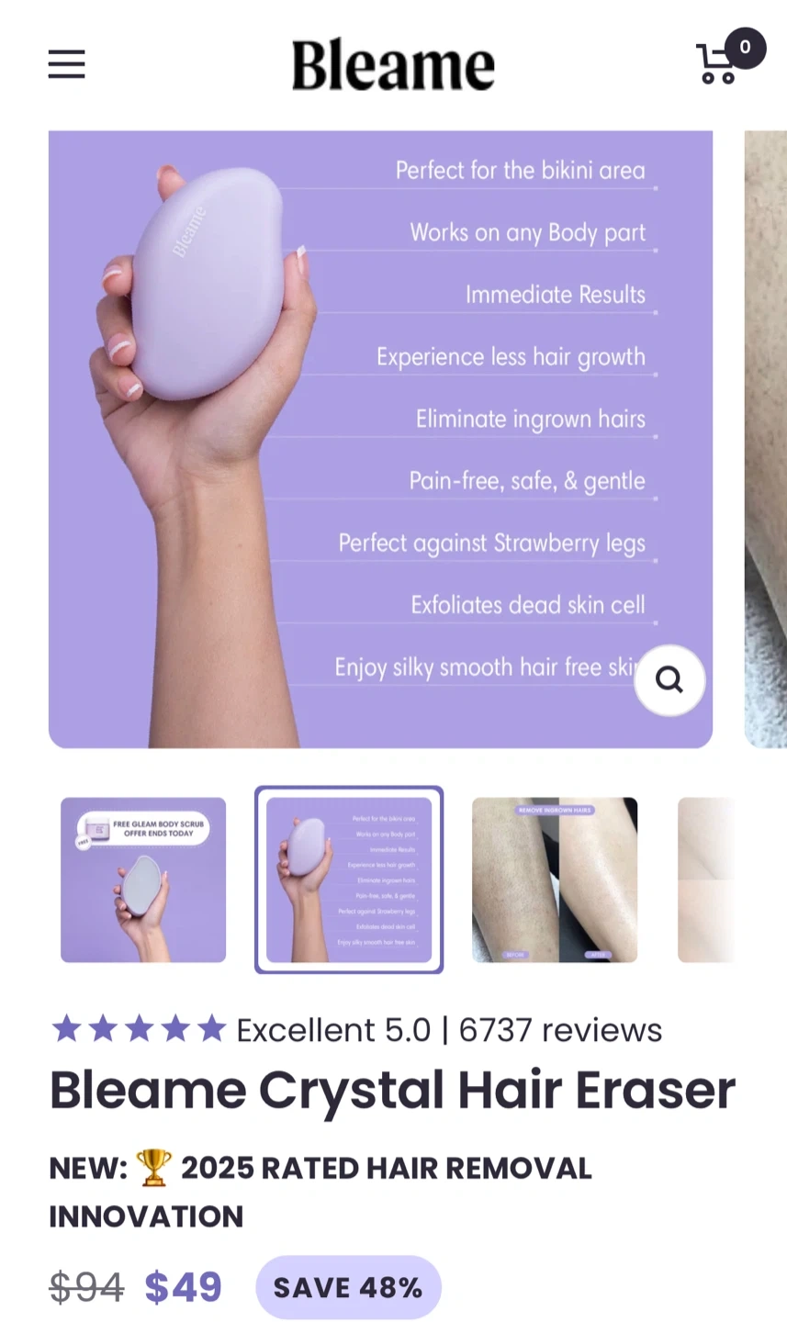Click the Excellent 5.0 rating text
The width and height of the screenshot is (787, 1322).
coord(333,1030)
